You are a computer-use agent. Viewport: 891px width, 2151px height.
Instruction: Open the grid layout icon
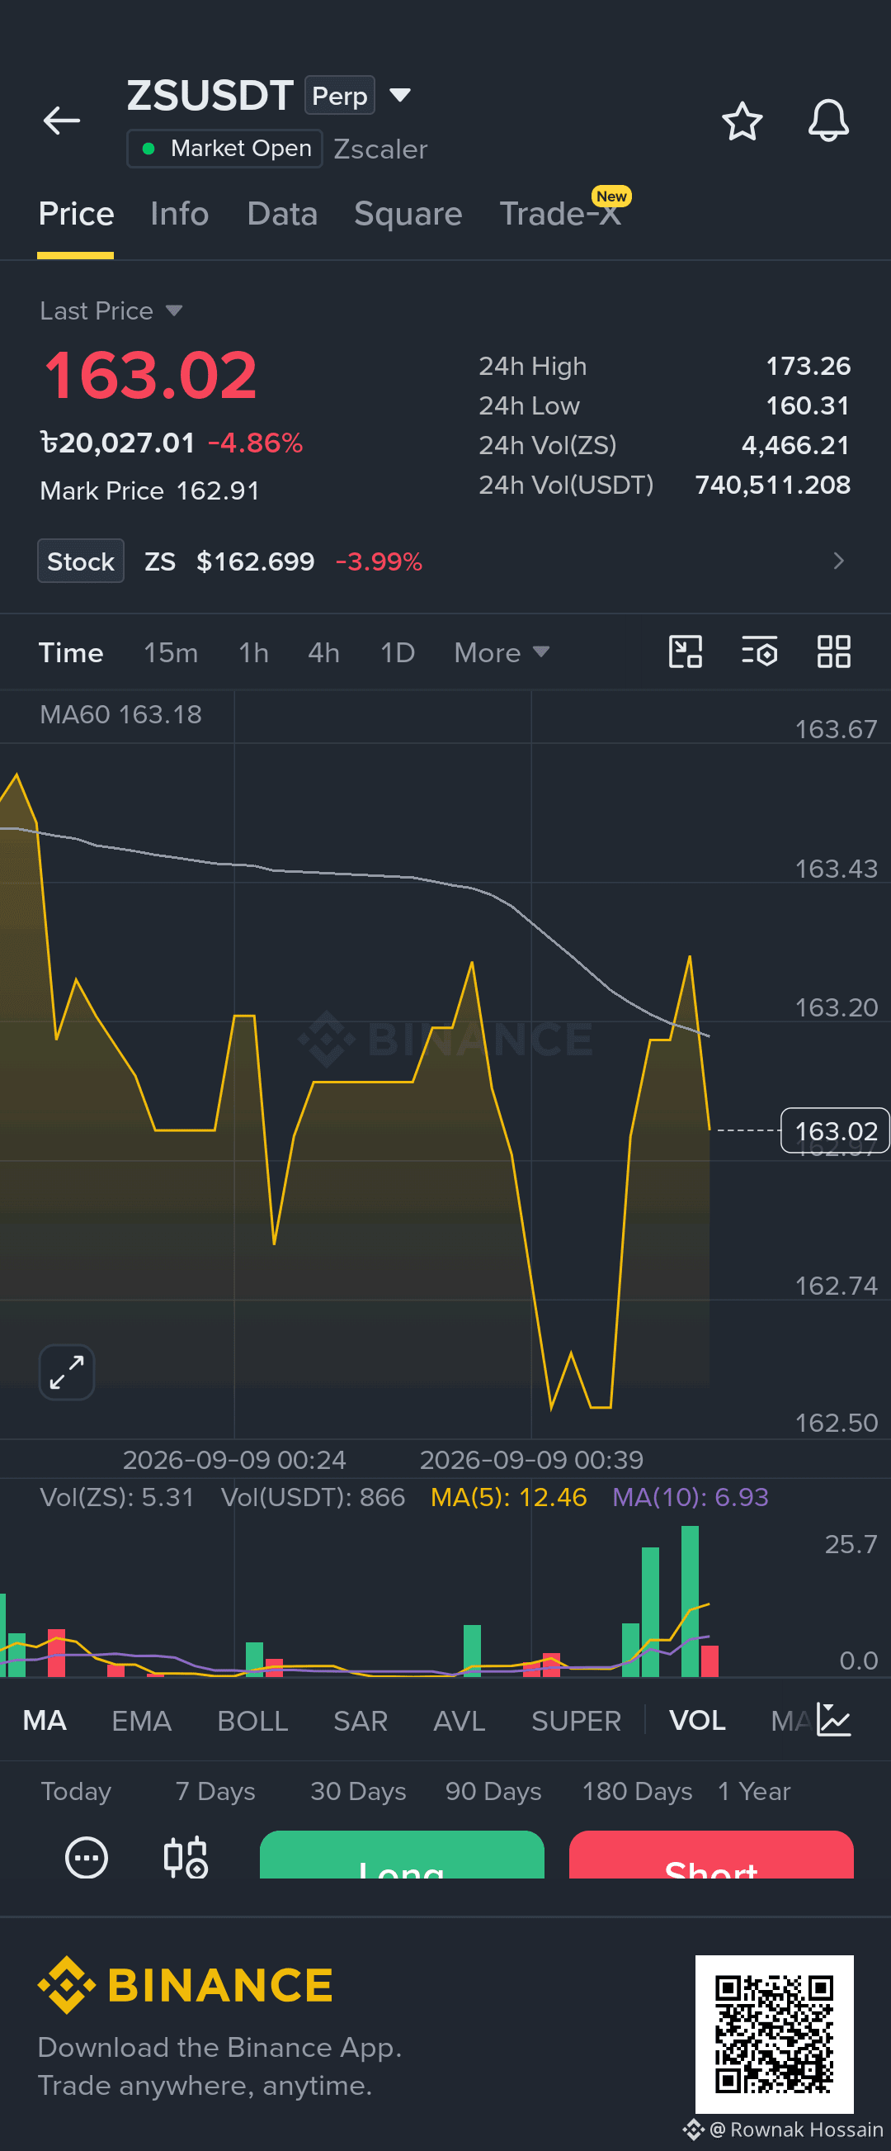point(833,651)
